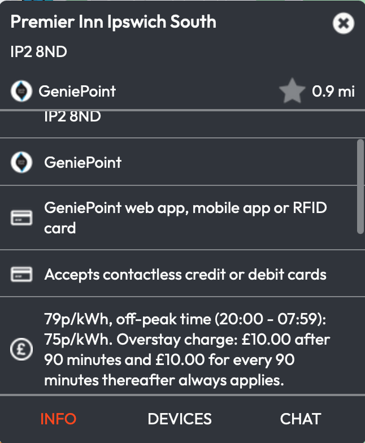
Task: Select the GeniePoint network row text
Action: (x=82, y=163)
